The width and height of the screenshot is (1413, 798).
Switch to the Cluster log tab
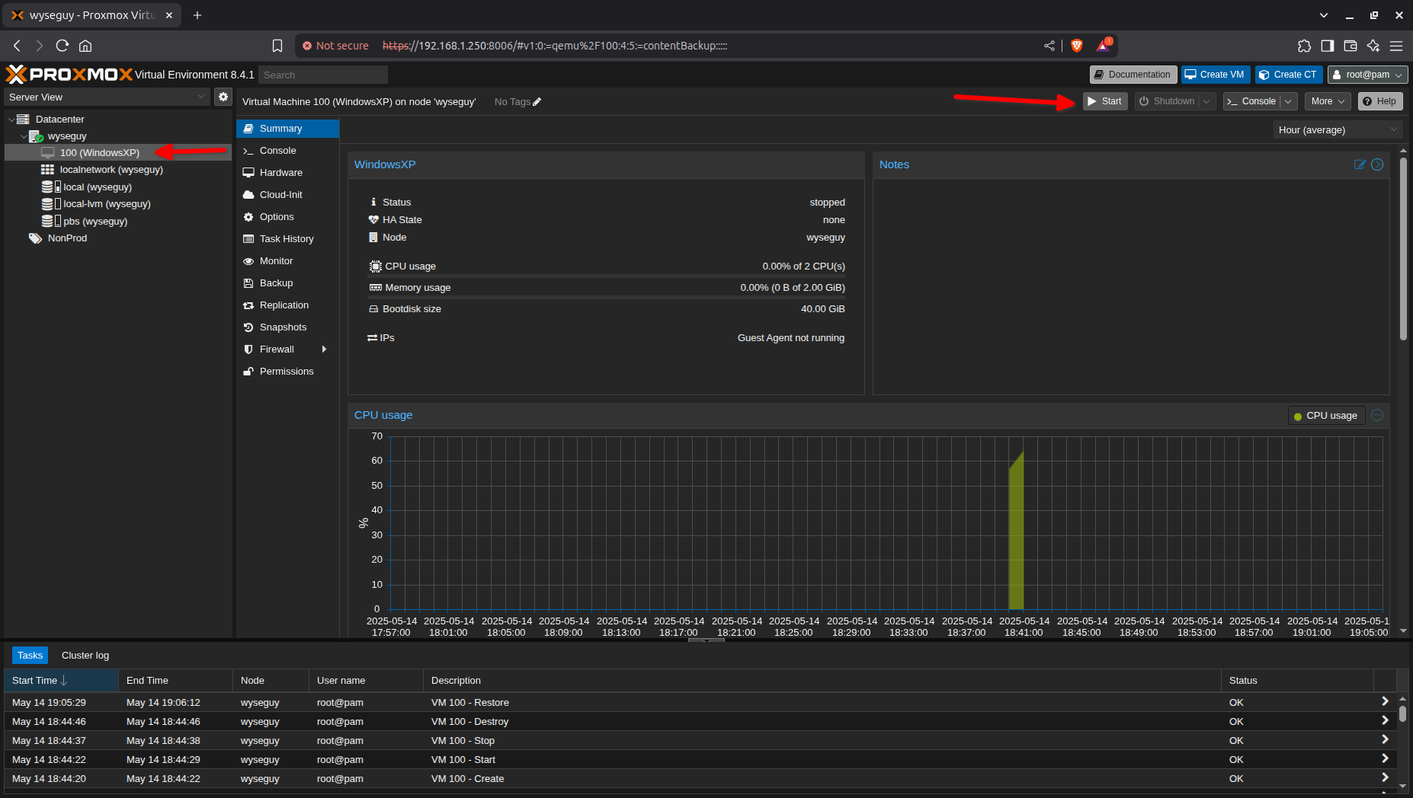85,656
